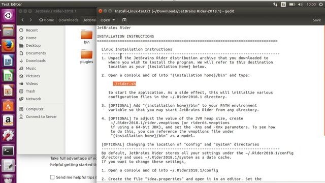Image resolution: width=325 pixels, height=183 pixels.
Task: Select Connect to Server in sidebar
Action: pyautogui.click(x=41, y=116)
